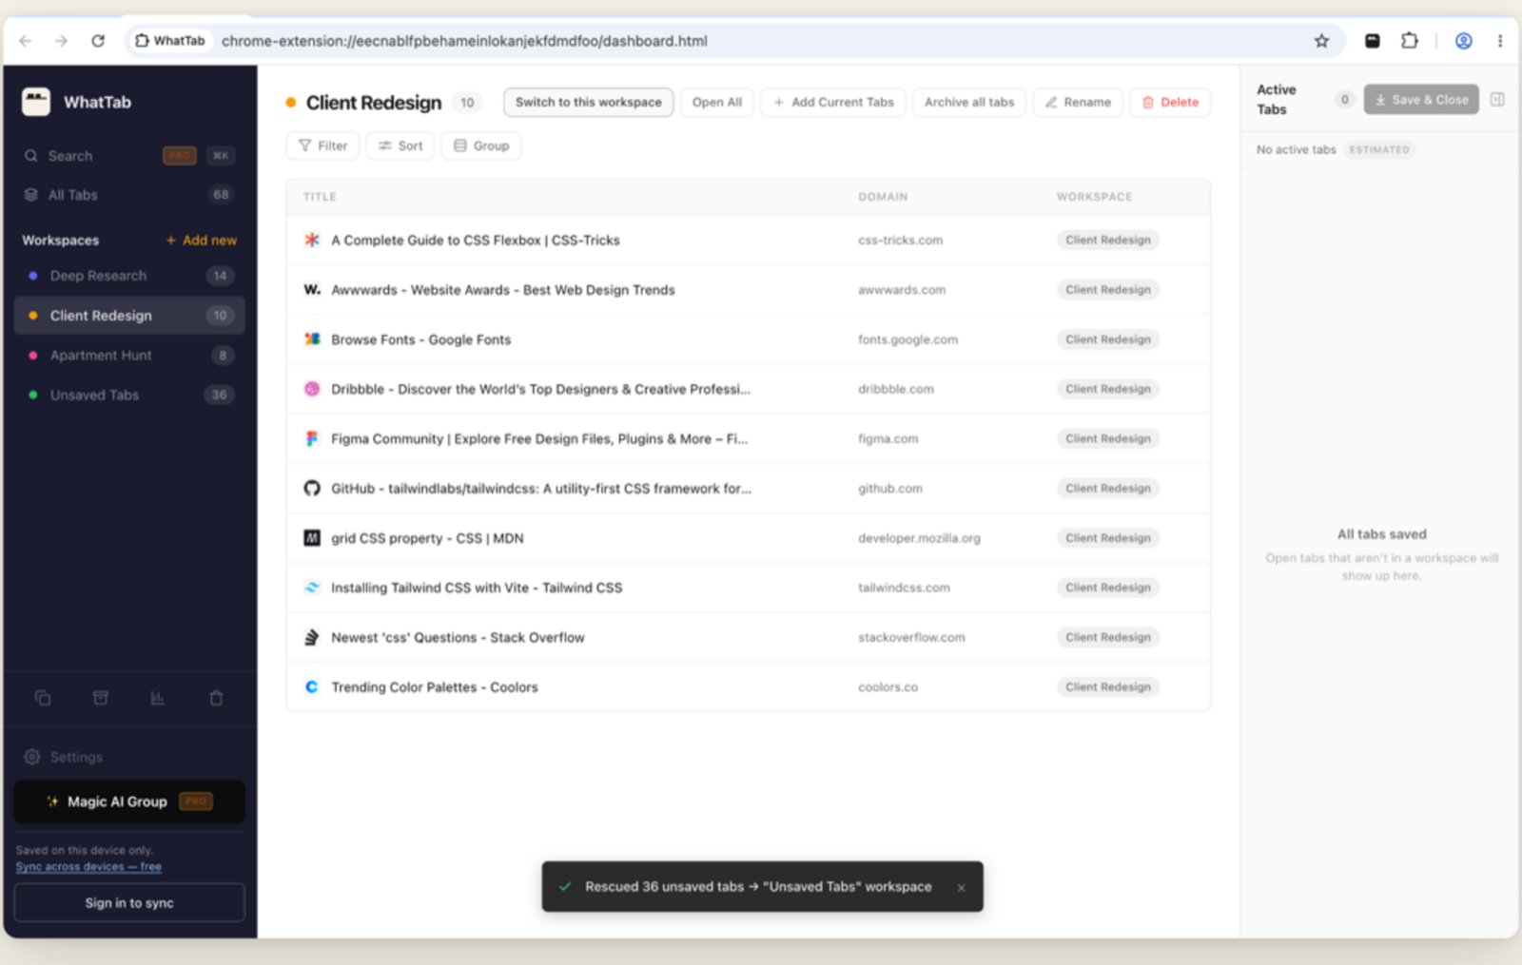The height and width of the screenshot is (965, 1522).
Task: Click the WORKSPACE column header
Action: click(1094, 197)
